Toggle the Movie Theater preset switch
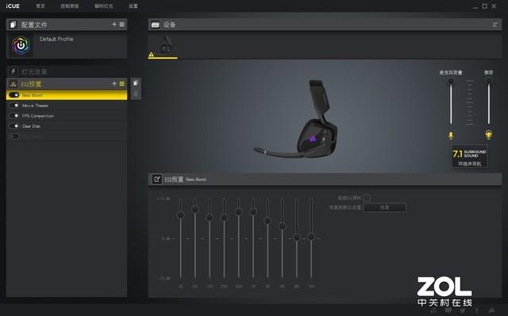The height and width of the screenshot is (316, 508). pyautogui.click(x=14, y=106)
